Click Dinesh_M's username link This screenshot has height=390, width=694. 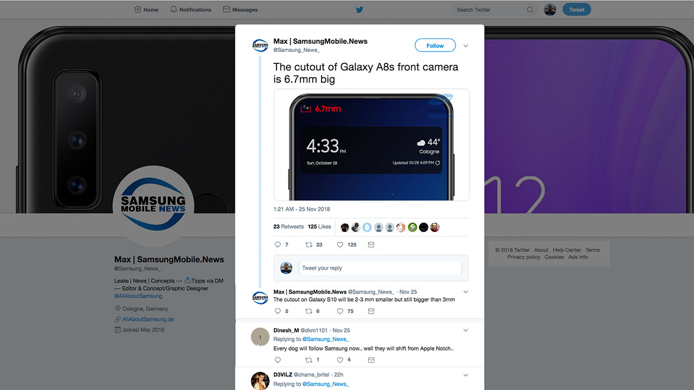tap(314, 330)
